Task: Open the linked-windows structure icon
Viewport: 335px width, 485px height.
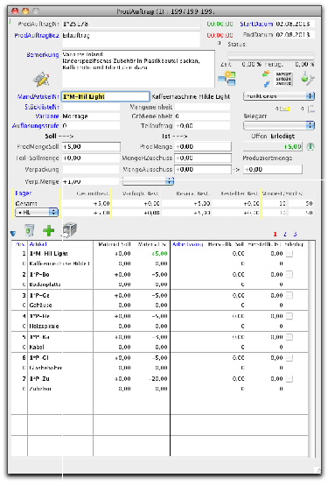Action: [227, 78]
